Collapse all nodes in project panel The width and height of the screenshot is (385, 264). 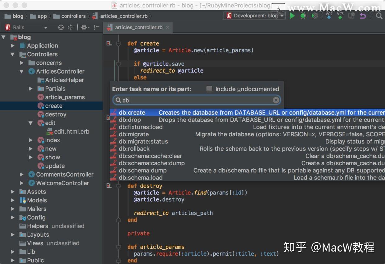[71, 27]
